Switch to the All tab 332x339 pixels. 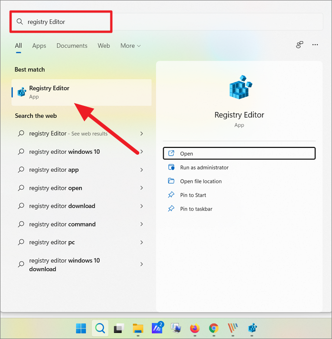(18, 46)
